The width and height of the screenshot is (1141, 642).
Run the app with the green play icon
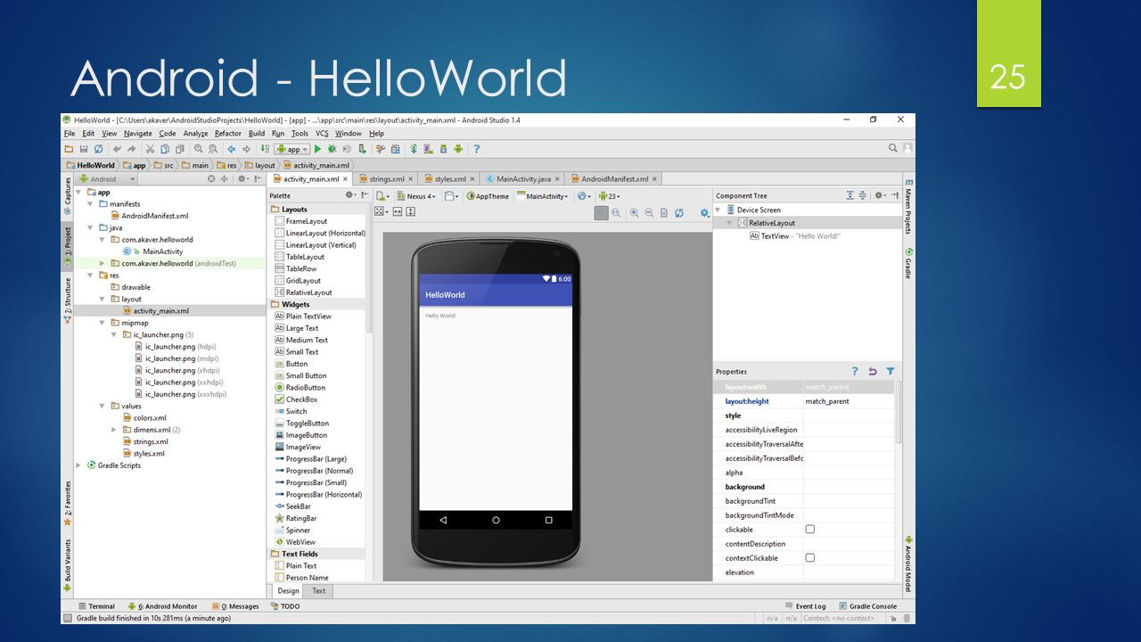317,149
